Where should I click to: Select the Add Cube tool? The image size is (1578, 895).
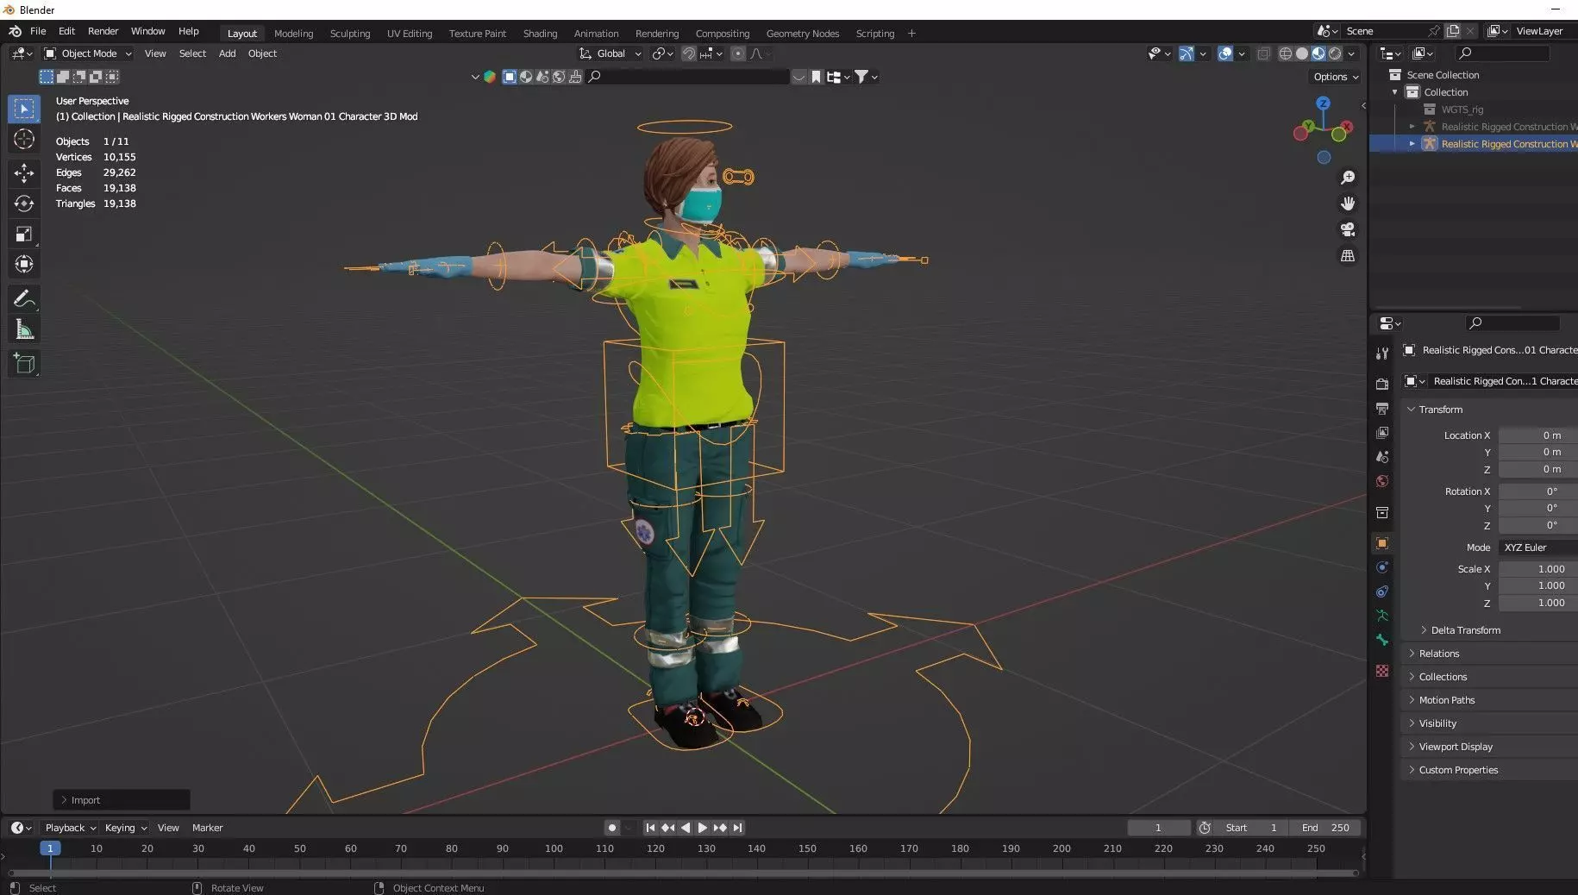(x=24, y=364)
